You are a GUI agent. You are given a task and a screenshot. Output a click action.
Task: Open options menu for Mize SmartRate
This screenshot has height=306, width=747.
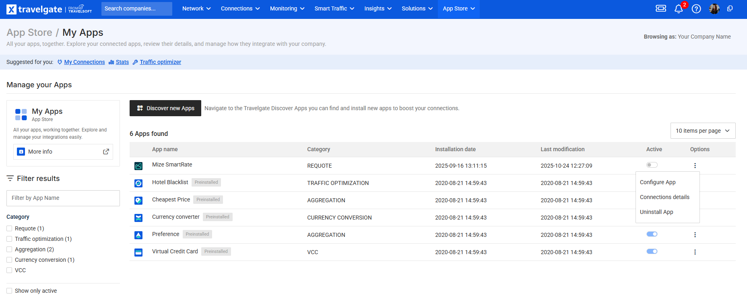[x=695, y=166]
